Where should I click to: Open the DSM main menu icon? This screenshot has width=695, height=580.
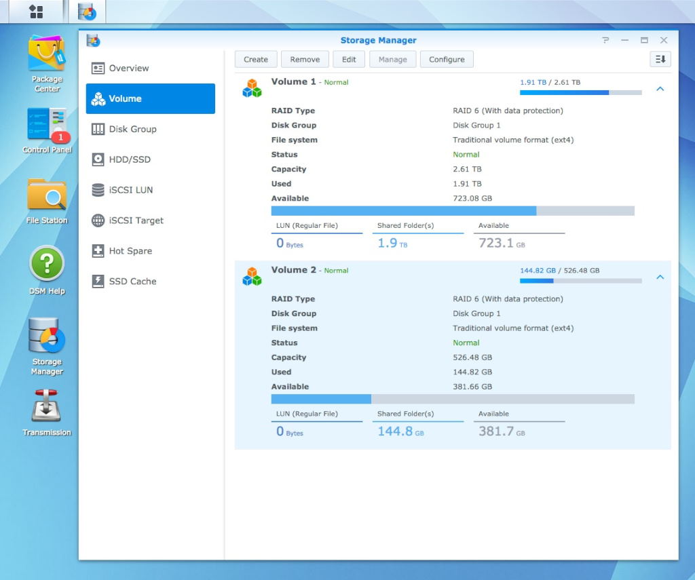click(x=37, y=12)
